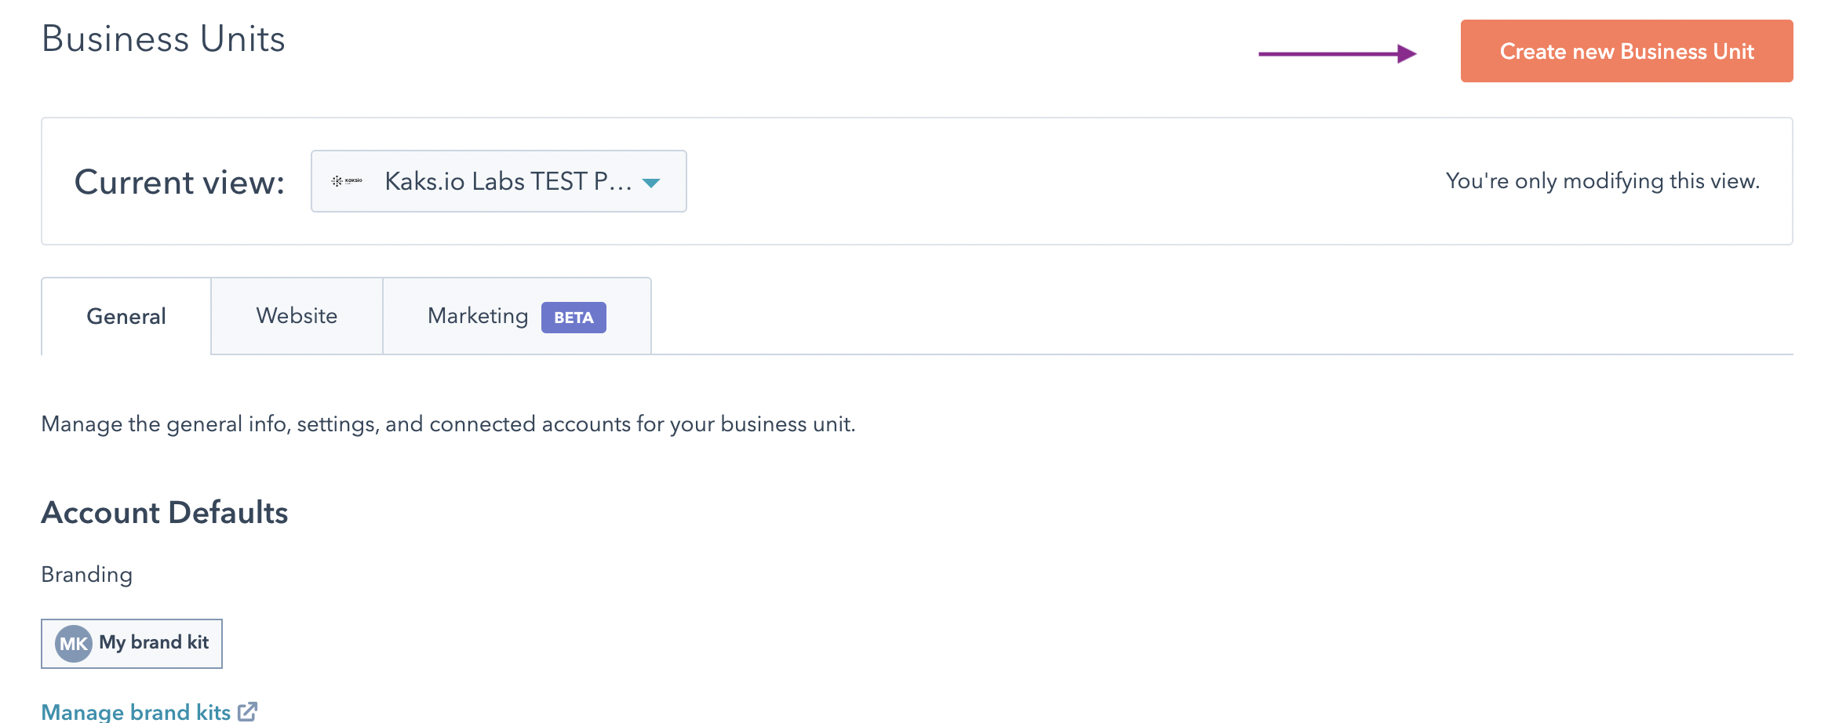
Task: Click the Current view label
Action: point(180,182)
